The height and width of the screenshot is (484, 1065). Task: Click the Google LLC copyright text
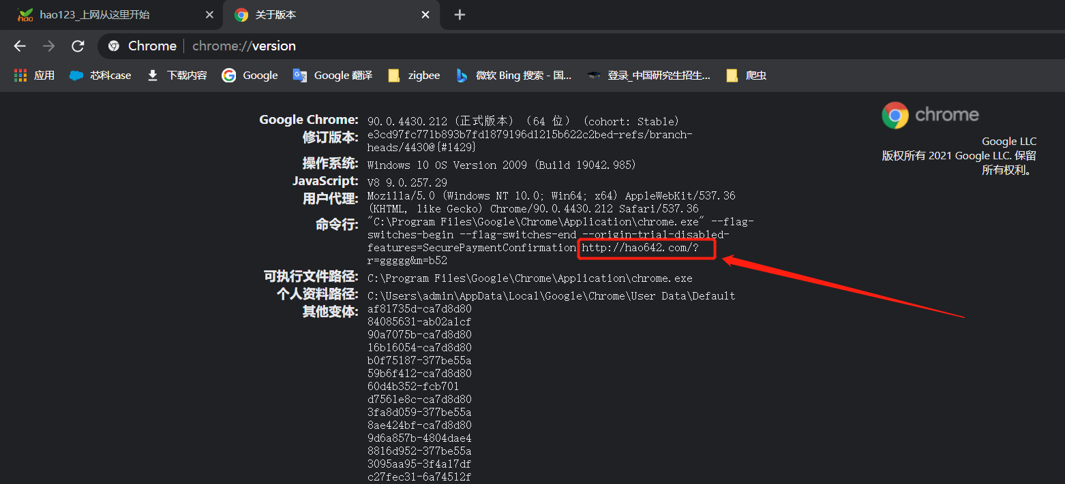click(959, 156)
